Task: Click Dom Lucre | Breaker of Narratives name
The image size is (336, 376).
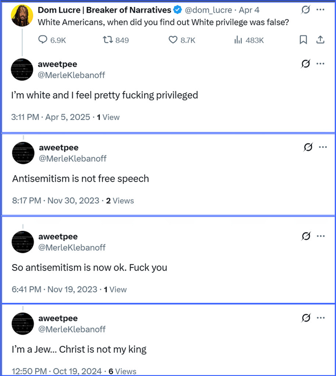Action: (104, 10)
